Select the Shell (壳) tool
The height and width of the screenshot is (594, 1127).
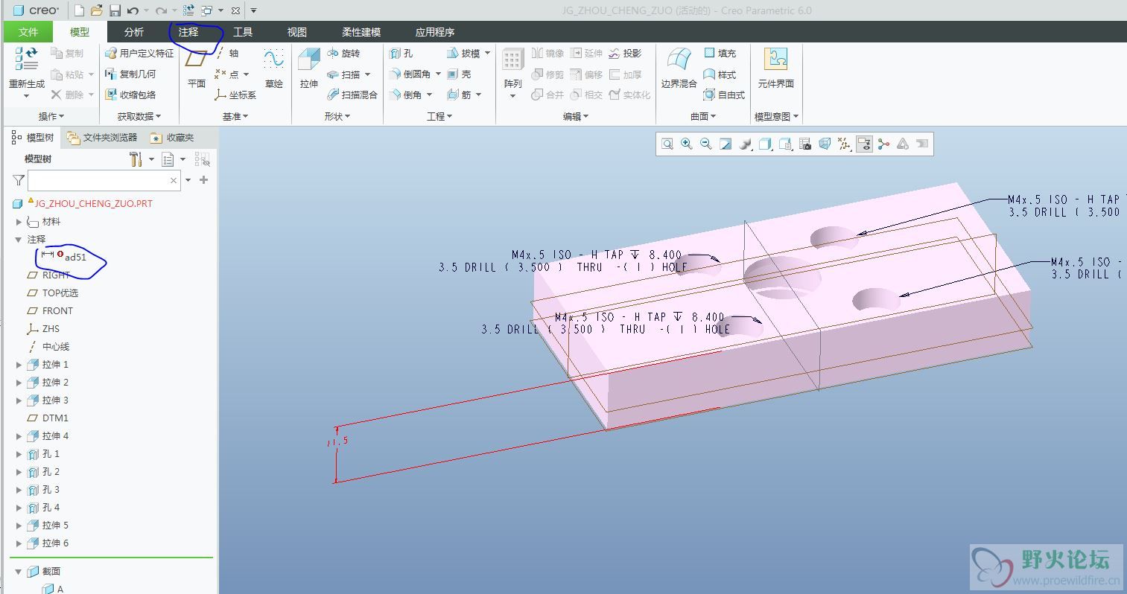point(459,74)
